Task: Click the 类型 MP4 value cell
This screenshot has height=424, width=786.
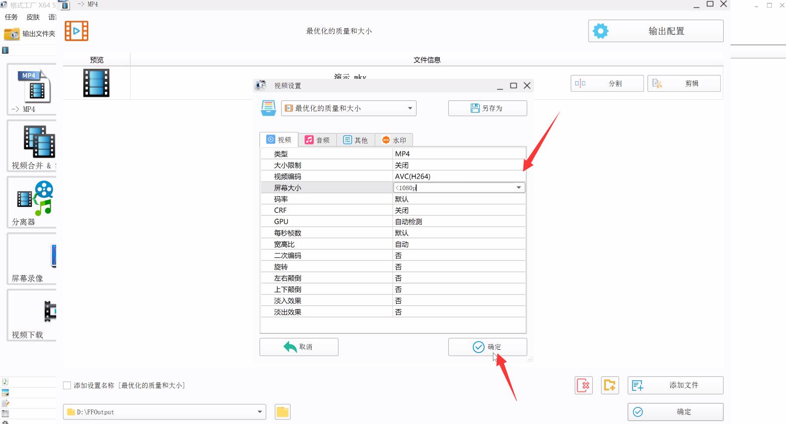Action: pos(459,154)
